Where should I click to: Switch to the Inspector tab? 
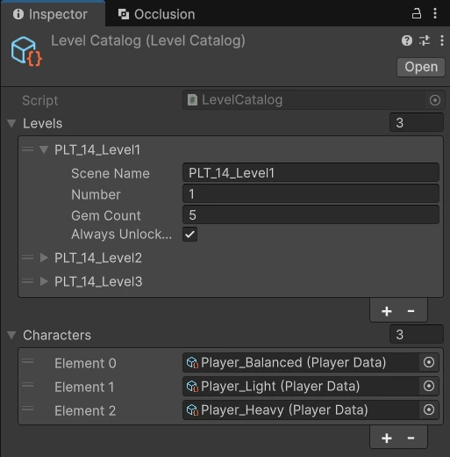click(53, 14)
